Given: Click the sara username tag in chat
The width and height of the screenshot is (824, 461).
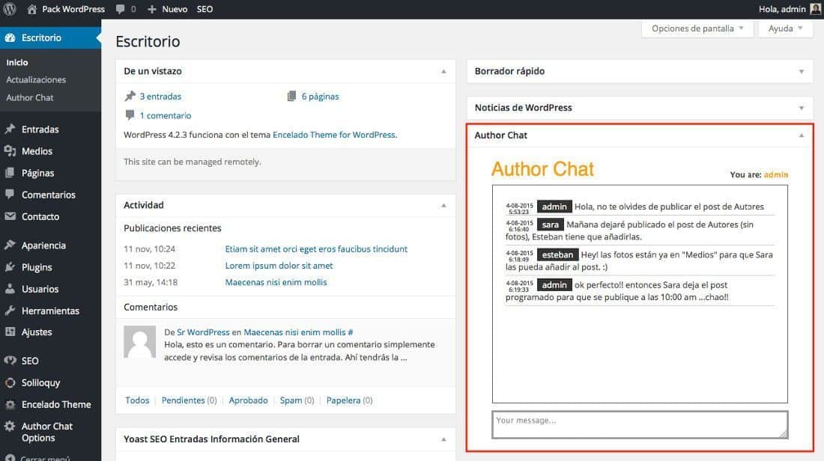Looking at the screenshot, I should tap(551, 225).
